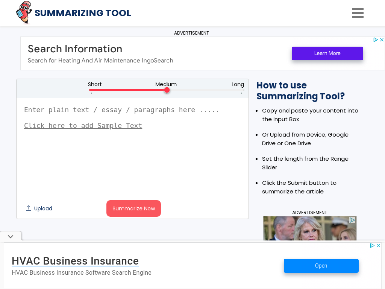The height and width of the screenshot is (289, 385).
Task: Select the Medium summary length label
Action: tap(166, 84)
